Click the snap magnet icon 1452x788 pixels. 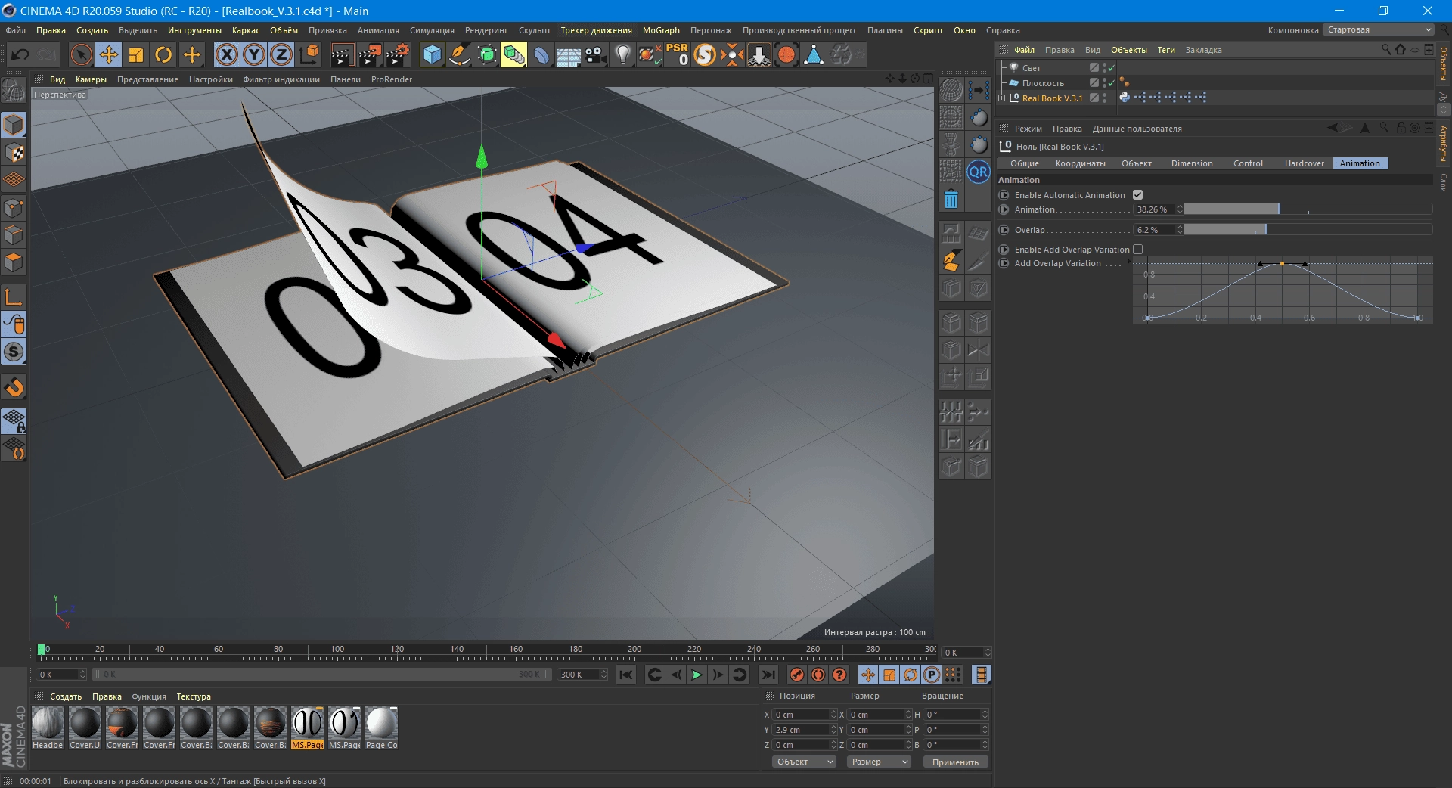tap(14, 388)
